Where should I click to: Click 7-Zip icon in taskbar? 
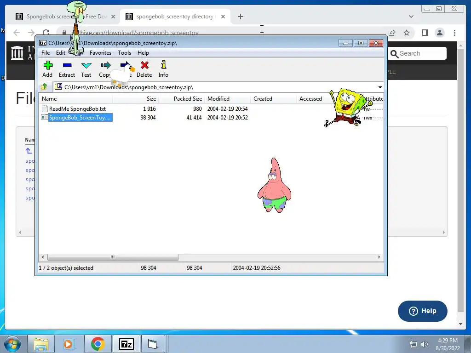click(x=126, y=344)
